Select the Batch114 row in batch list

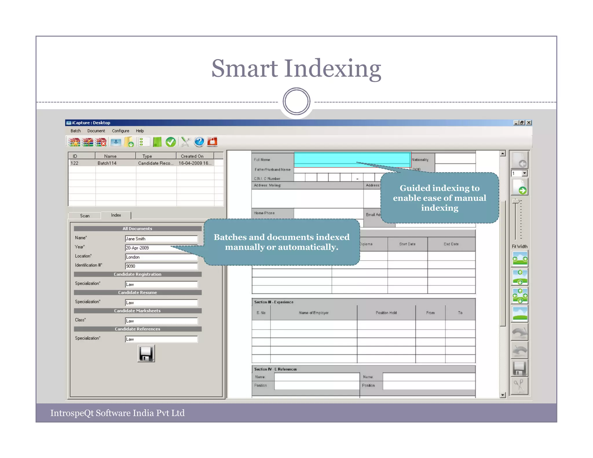click(x=146, y=163)
